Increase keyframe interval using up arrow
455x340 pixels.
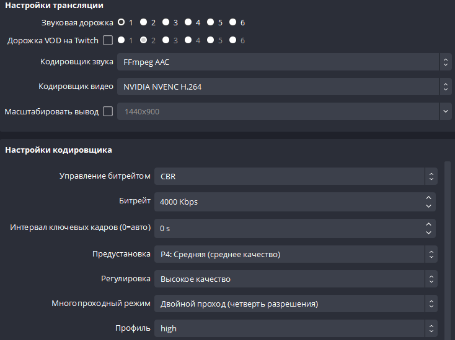[x=428, y=224]
